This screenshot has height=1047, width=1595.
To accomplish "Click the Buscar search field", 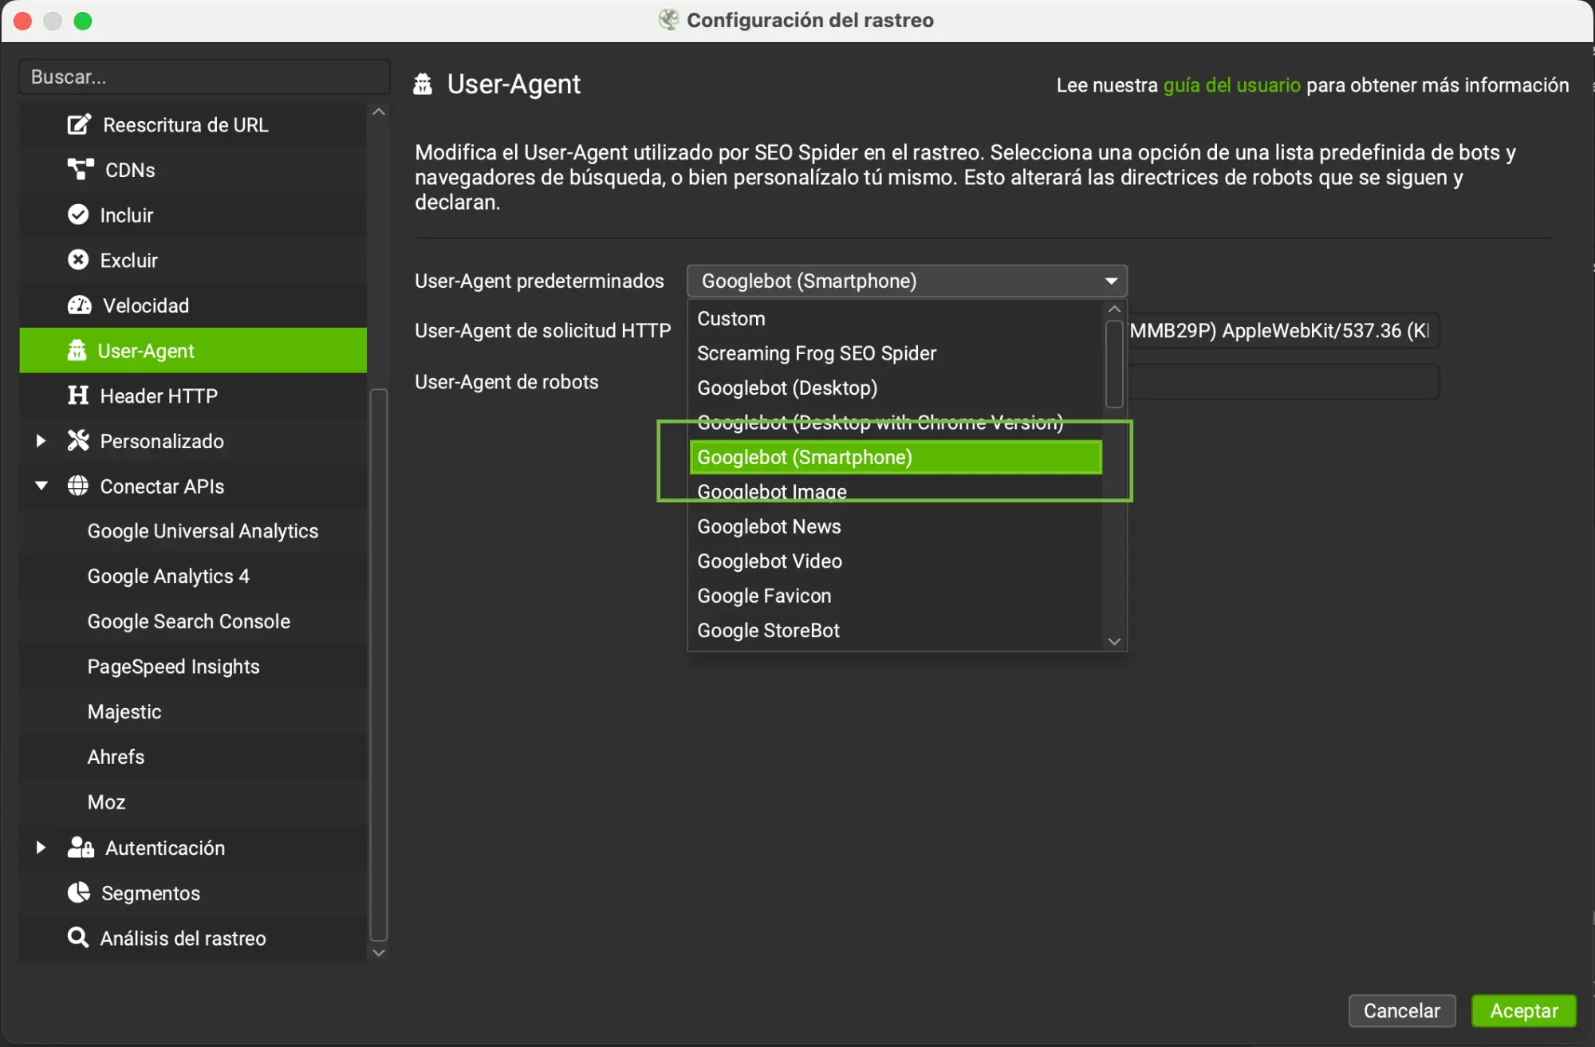I will tap(203, 77).
